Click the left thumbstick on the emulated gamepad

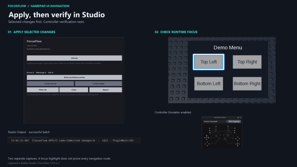pyautogui.click(x=216, y=136)
